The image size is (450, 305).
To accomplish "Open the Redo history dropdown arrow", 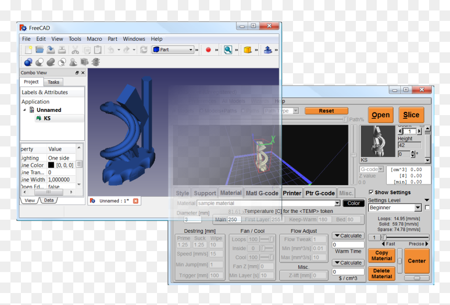I will click(x=134, y=50).
